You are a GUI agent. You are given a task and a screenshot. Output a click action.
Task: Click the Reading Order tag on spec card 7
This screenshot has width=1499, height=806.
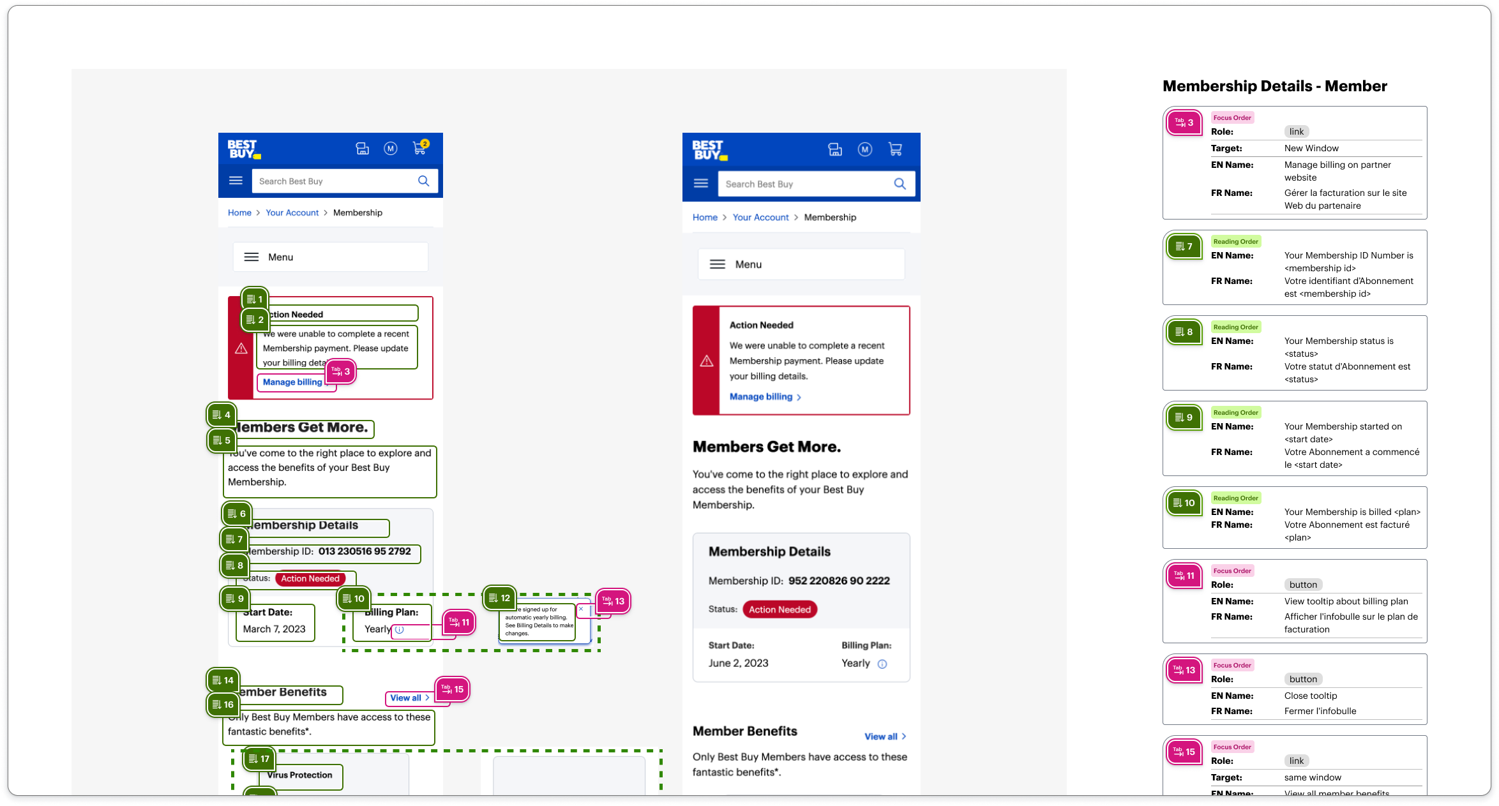click(1235, 242)
